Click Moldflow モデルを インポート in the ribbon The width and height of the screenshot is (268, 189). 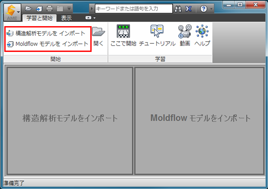point(48,44)
